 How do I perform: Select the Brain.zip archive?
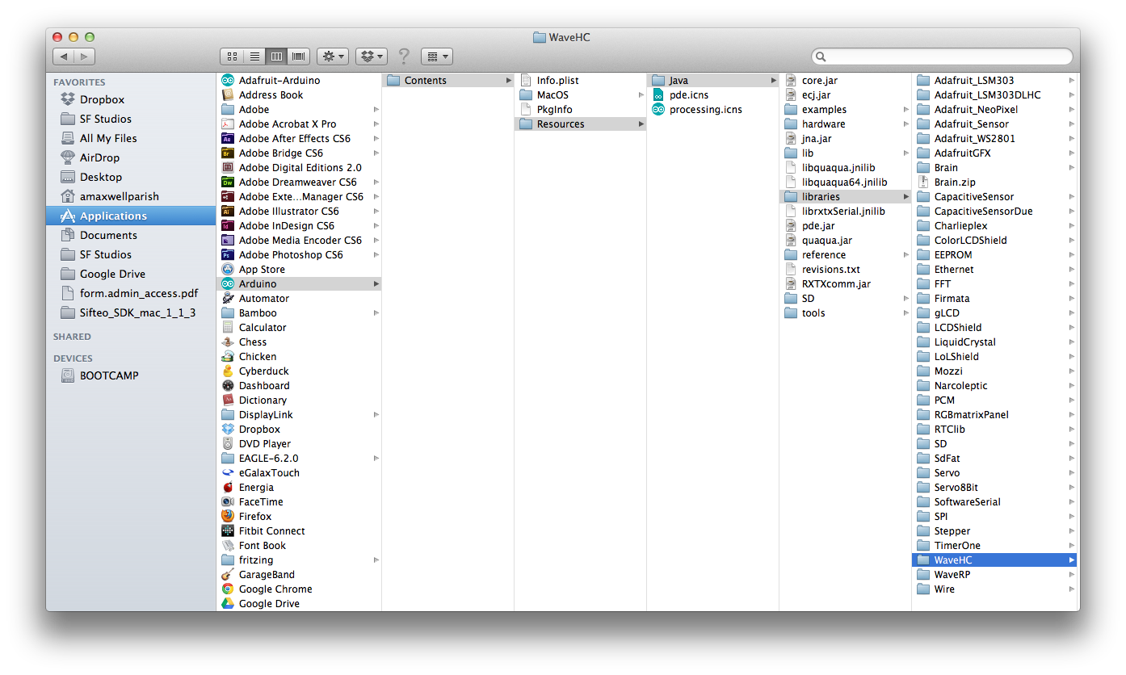(994, 182)
